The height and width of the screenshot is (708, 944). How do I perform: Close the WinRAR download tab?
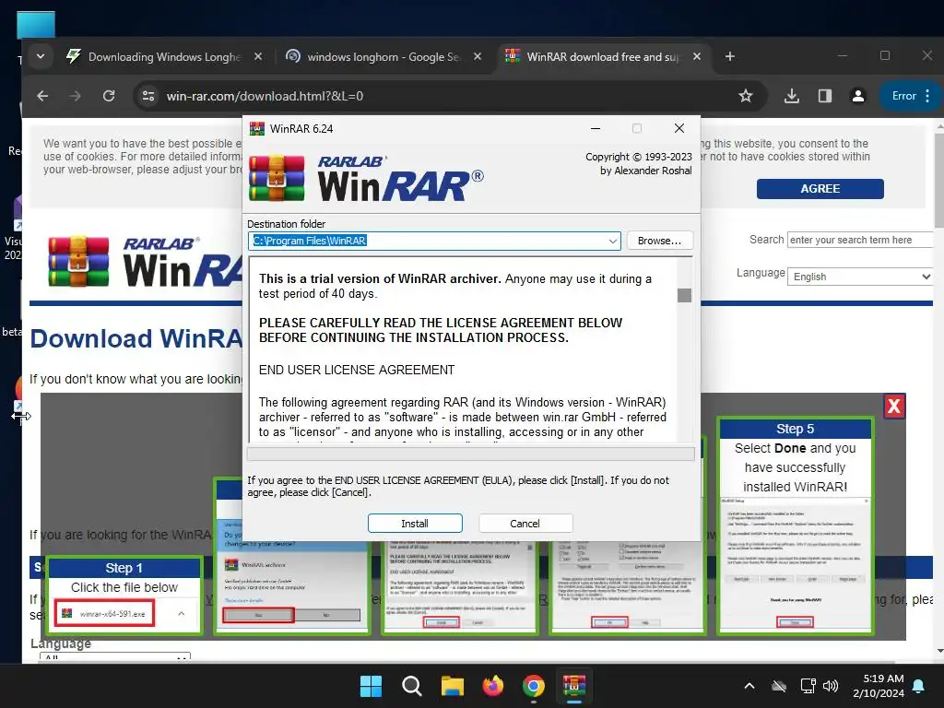click(697, 56)
